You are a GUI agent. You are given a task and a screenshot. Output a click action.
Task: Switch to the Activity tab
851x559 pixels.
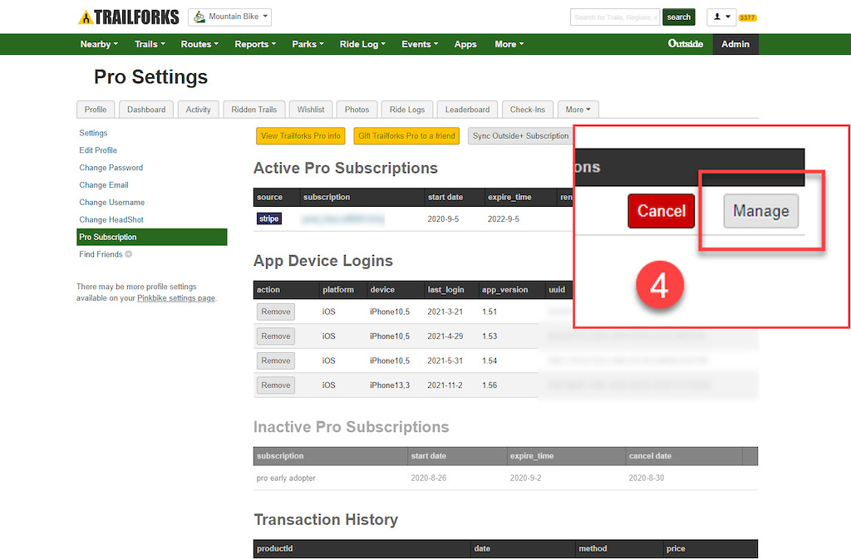tap(198, 110)
